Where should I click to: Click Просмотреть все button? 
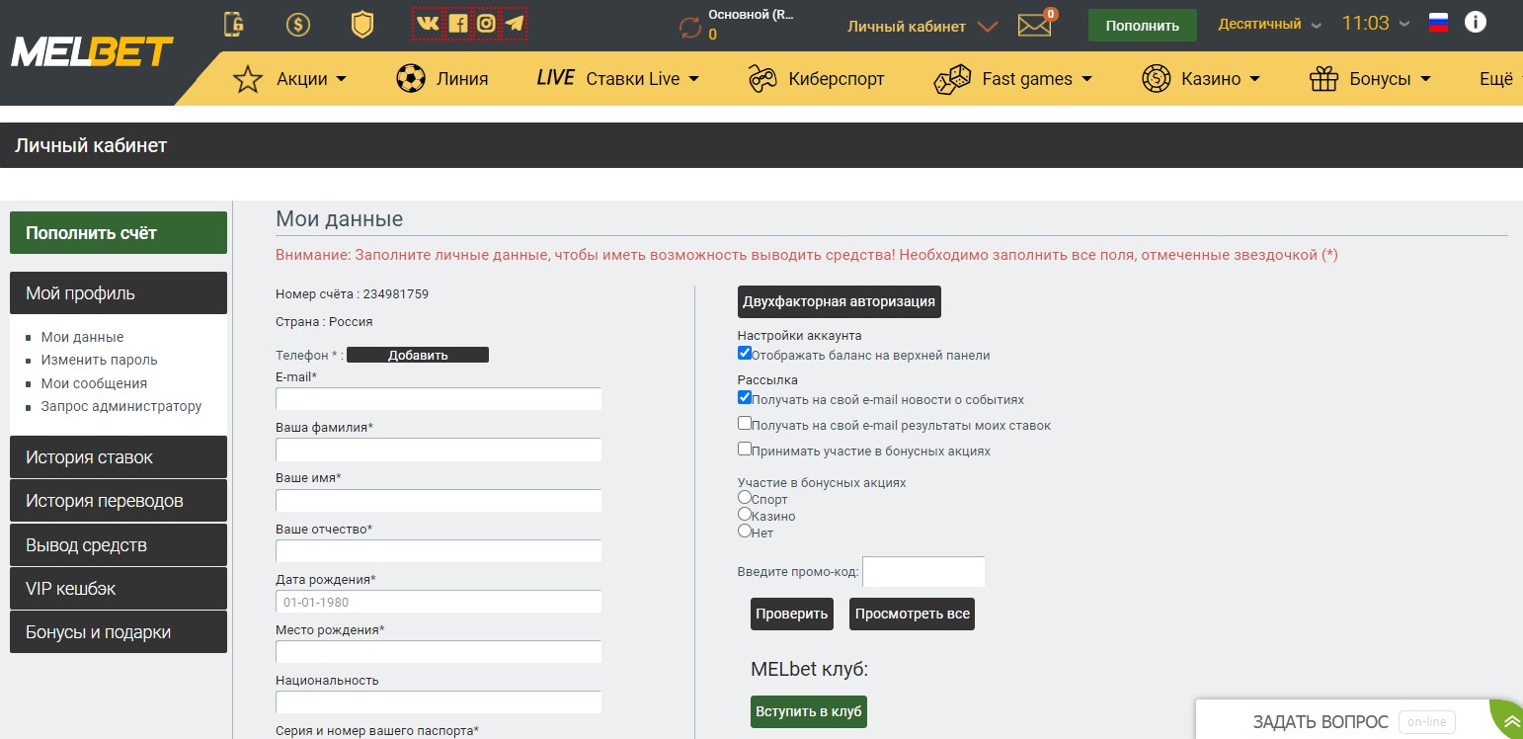[912, 614]
